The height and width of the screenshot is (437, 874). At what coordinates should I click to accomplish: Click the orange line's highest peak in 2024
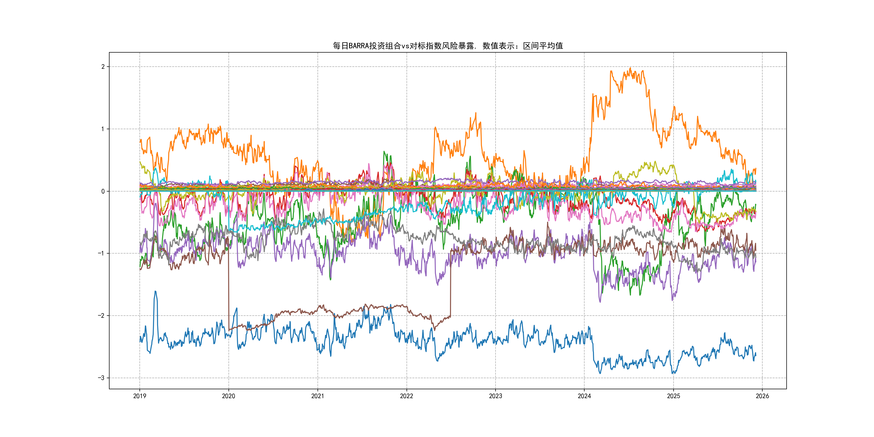click(x=630, y=69)
